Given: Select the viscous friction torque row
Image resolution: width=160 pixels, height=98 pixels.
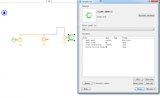Looking at the screenshot, I should [118, 47].
